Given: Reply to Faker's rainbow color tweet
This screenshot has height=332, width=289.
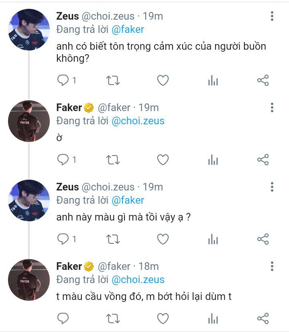Looking at the screenshot, I should [63, 319].
